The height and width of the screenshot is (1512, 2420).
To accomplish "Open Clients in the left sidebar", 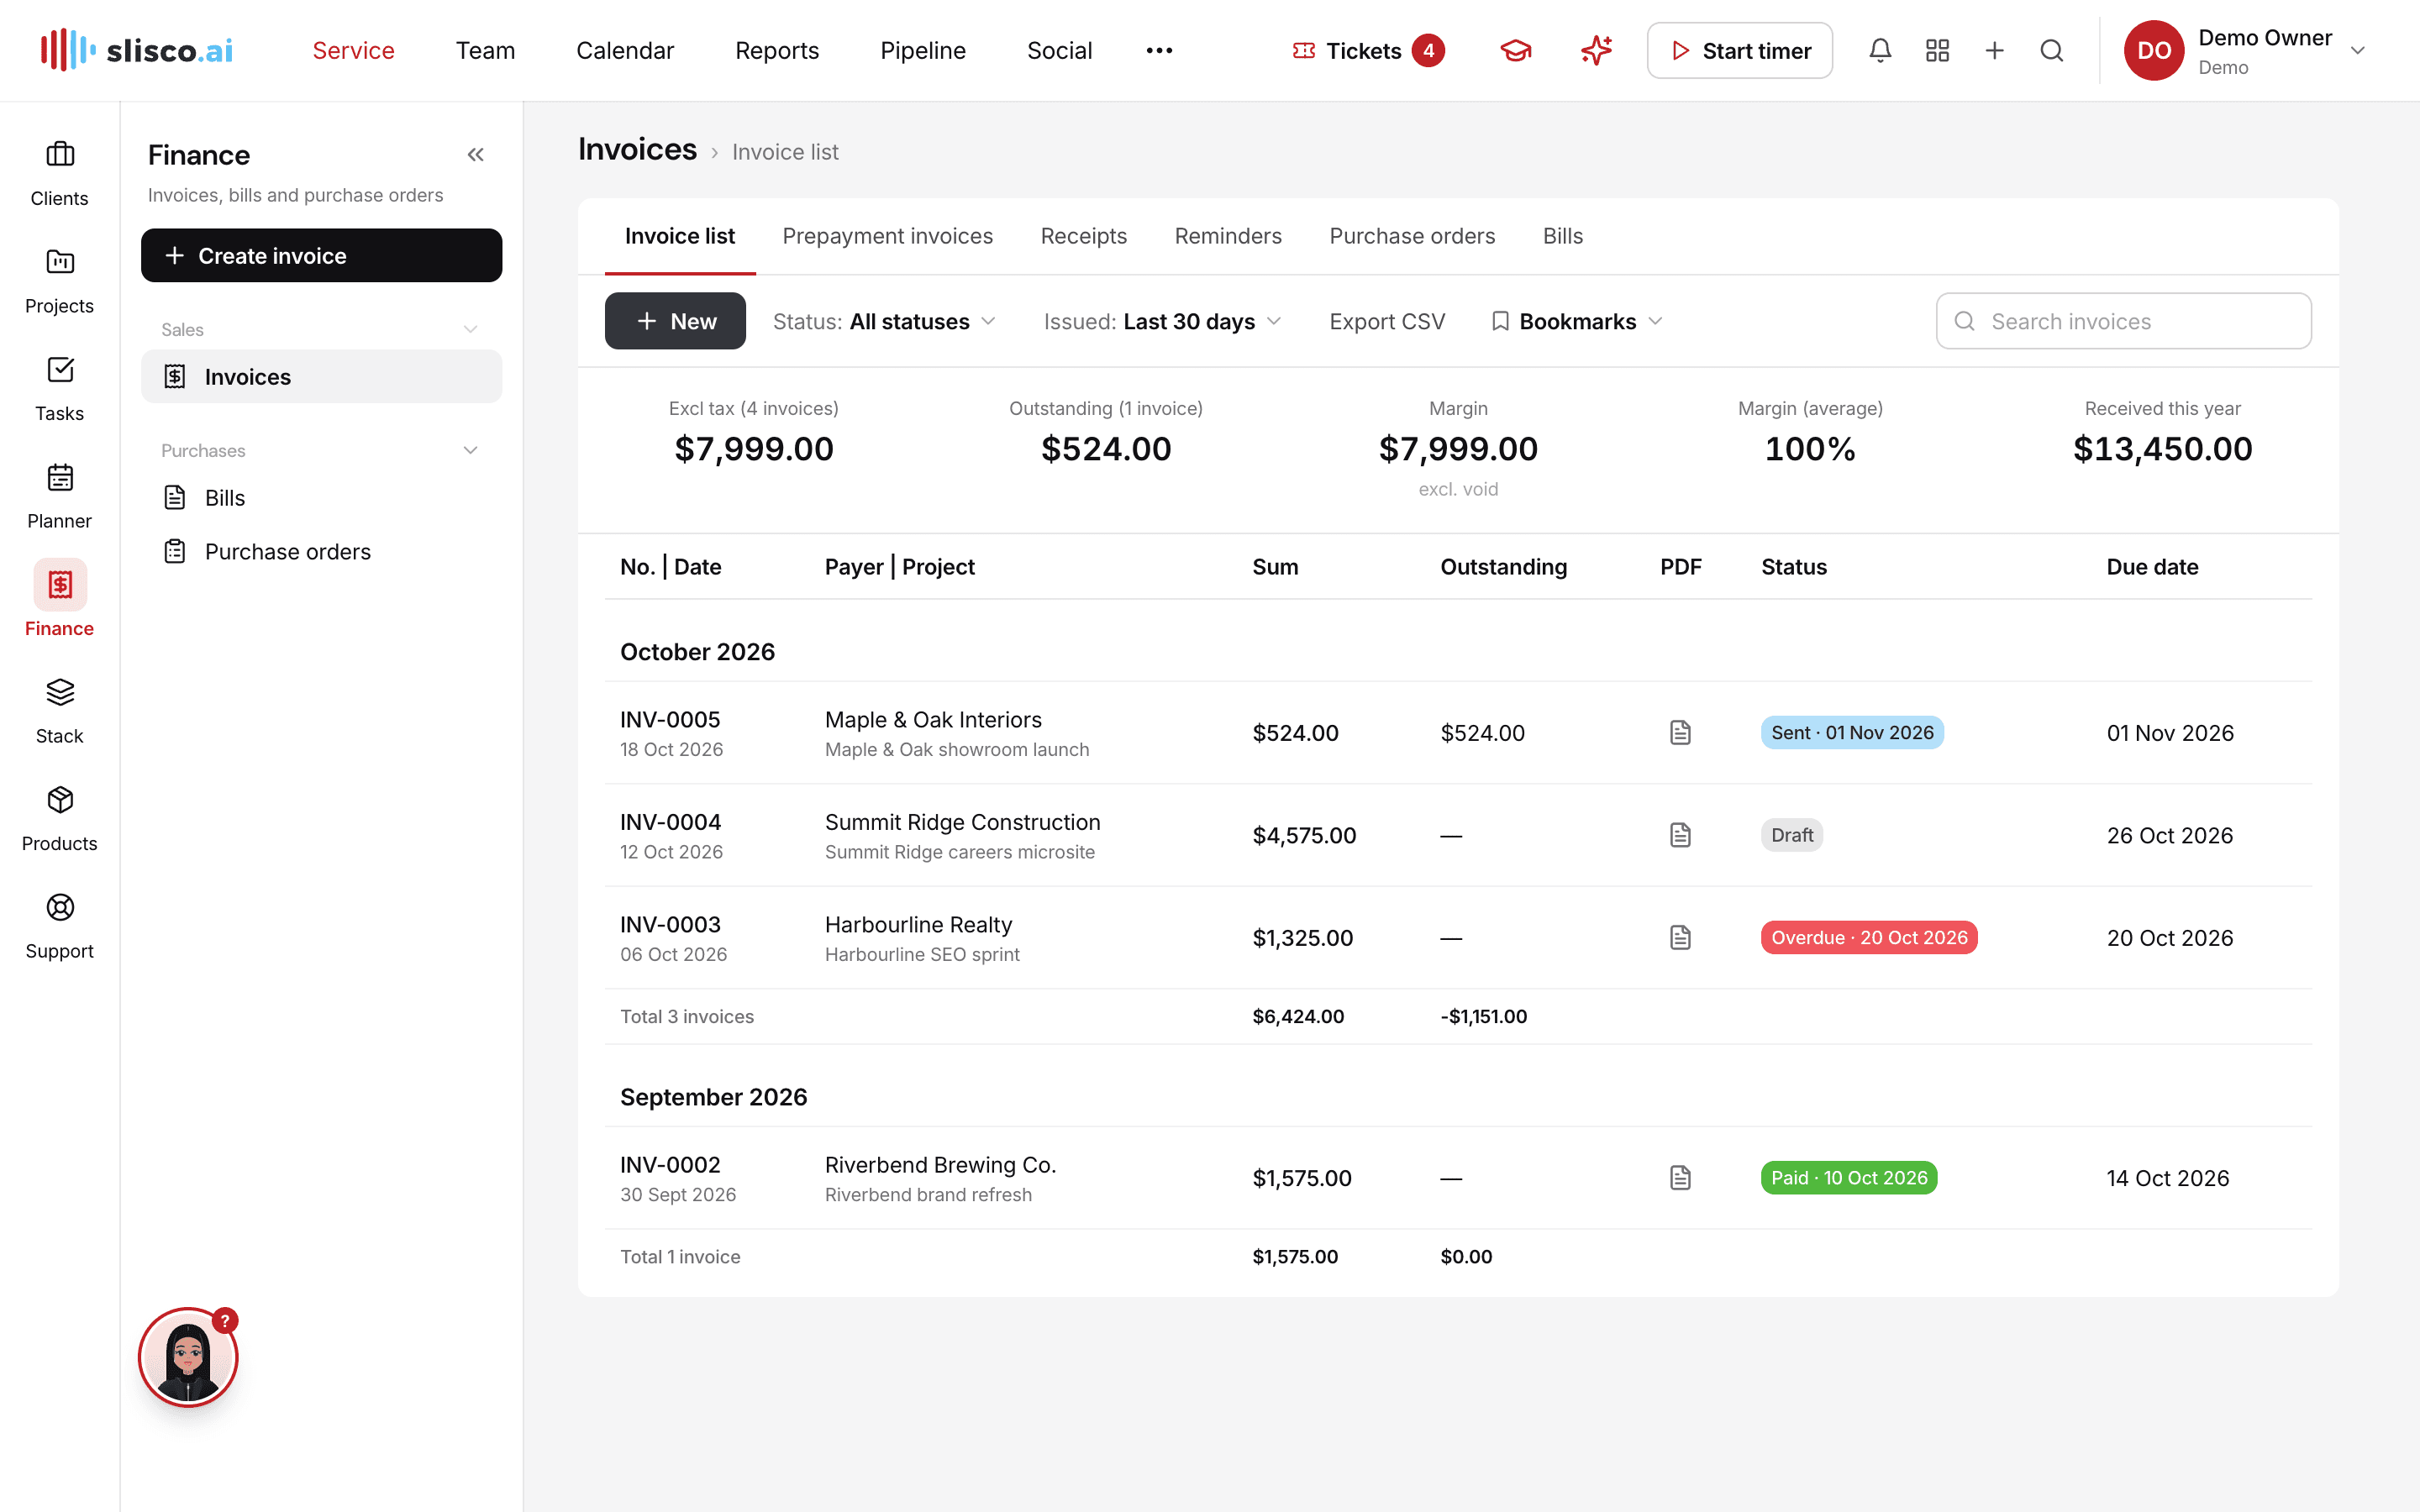I will click(x=60, y=174).
